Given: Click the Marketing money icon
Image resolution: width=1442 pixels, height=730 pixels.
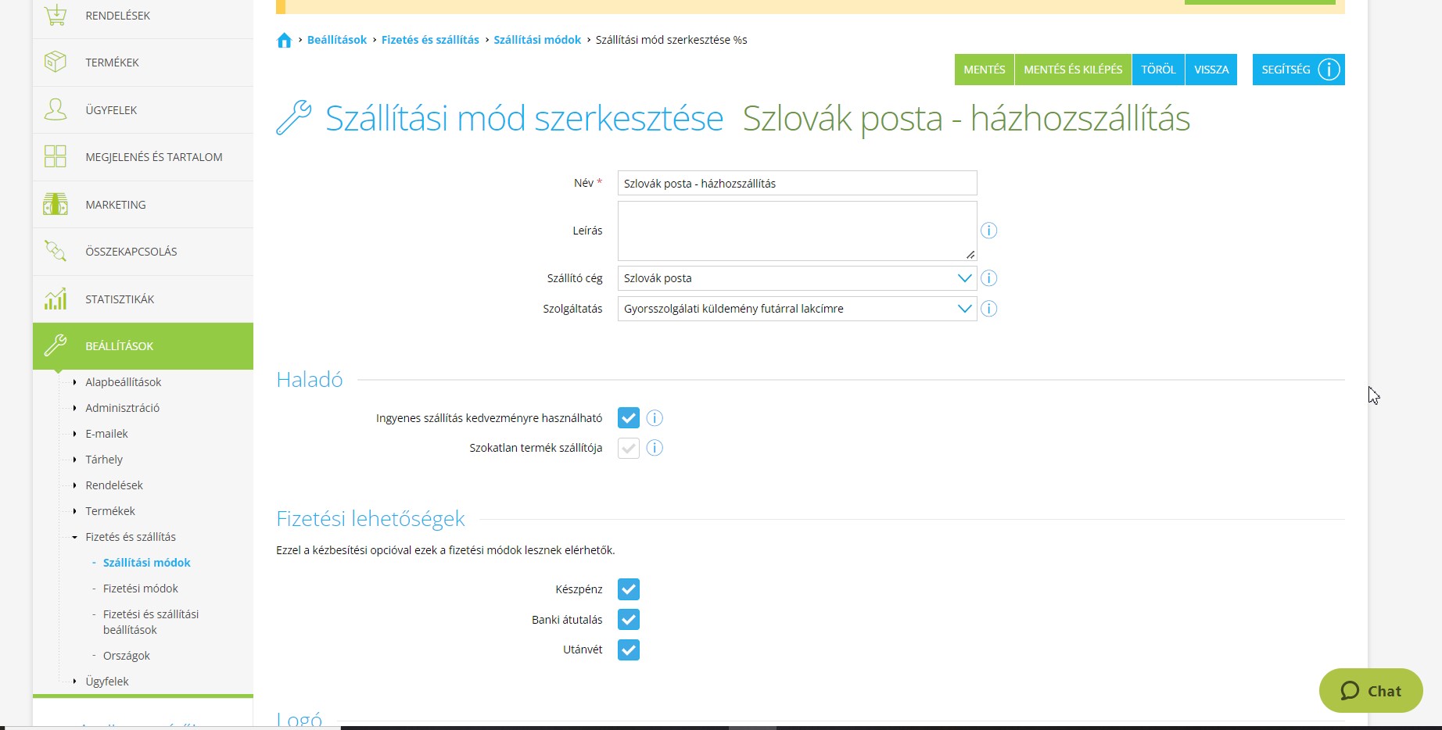Looking at the screenshot, I should [x=56, y=204].
